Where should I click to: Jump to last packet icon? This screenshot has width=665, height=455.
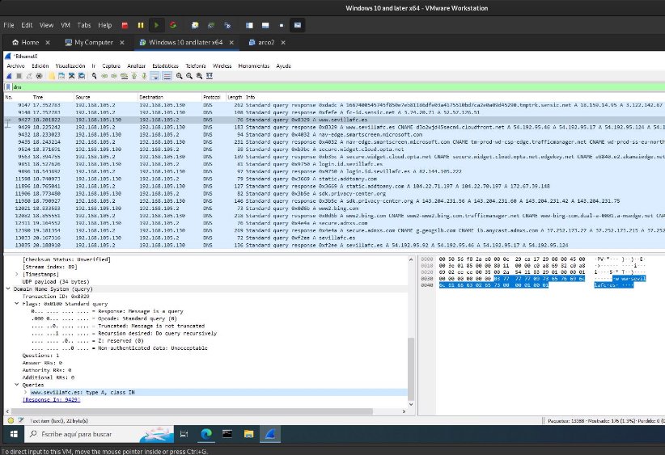(145, 76)
